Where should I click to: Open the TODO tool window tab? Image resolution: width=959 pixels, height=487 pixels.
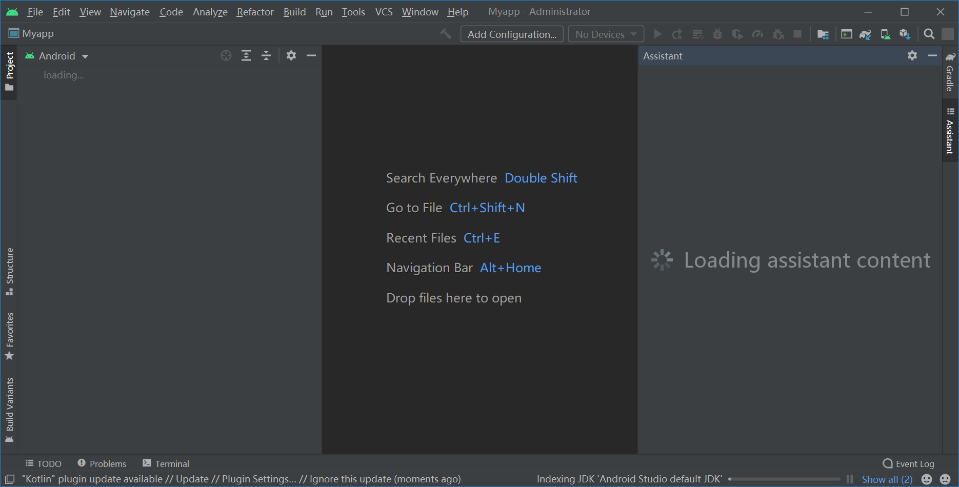pyautogui.click(x=44, y=463)
